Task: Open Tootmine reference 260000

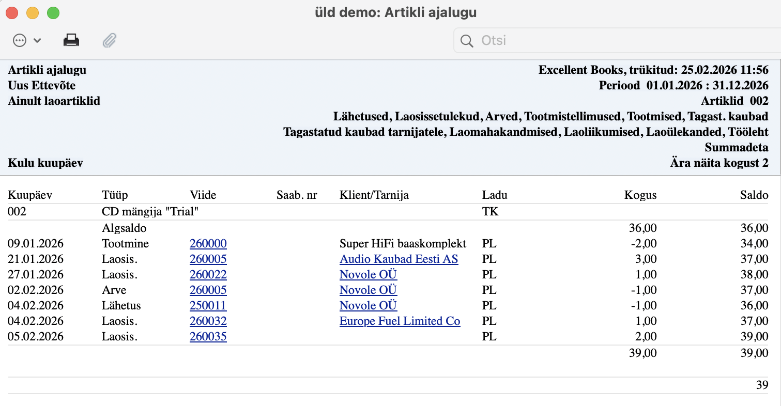Action: pos(208,244)
